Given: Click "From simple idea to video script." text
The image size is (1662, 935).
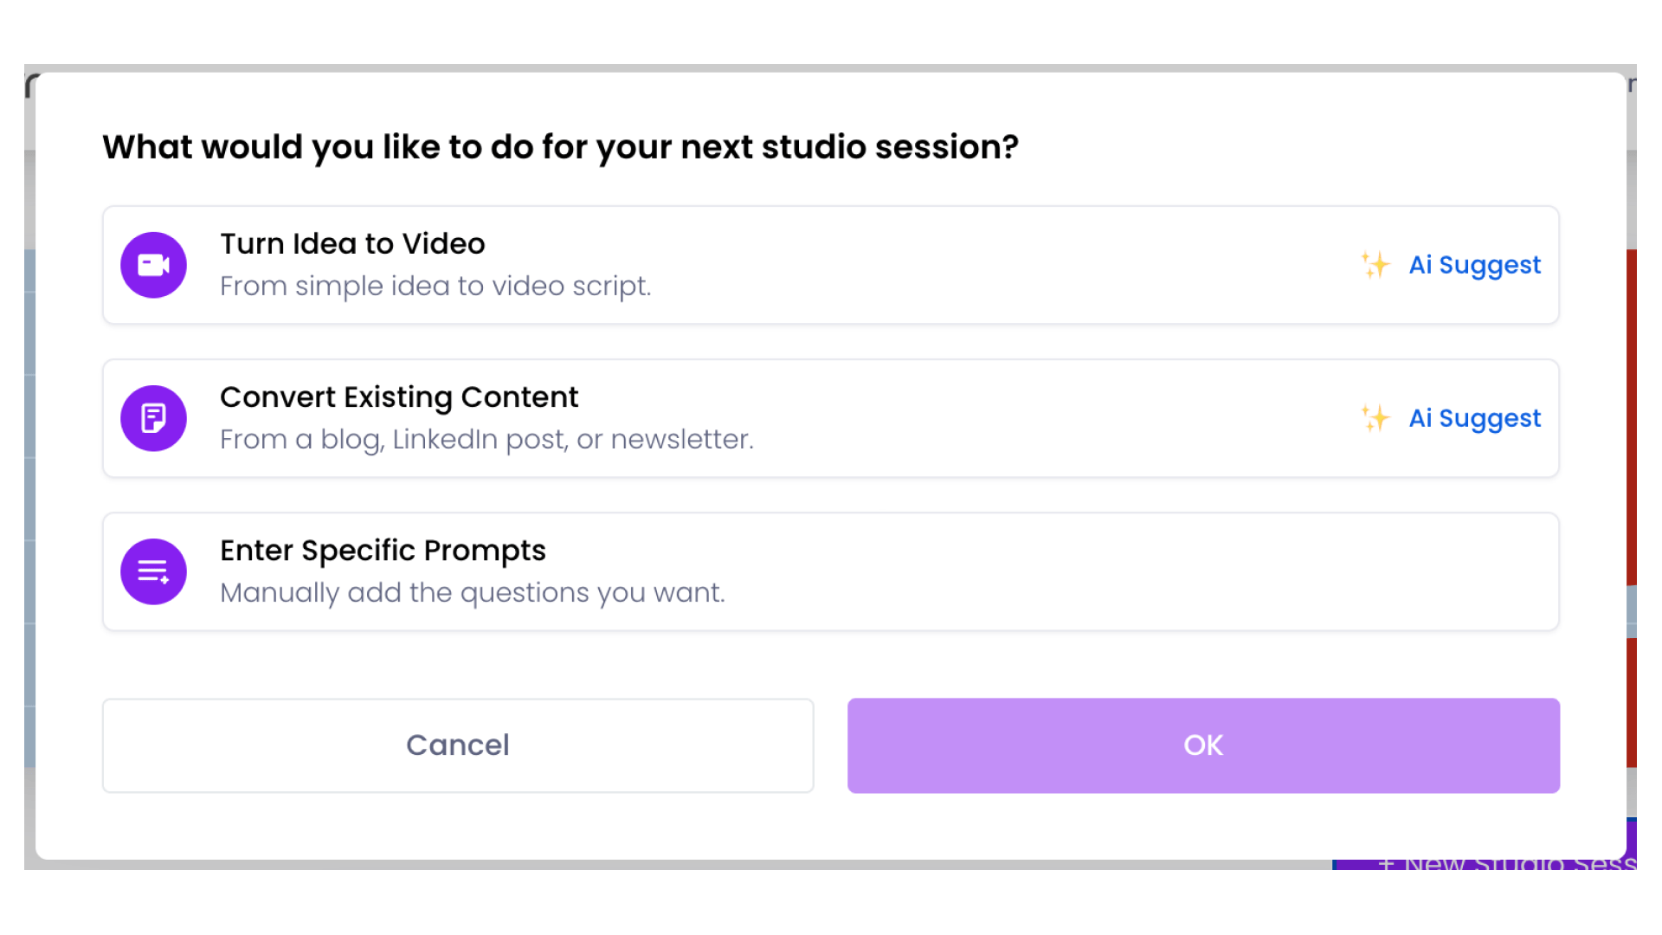Looking at the screenshot, I should pos(435,287).
